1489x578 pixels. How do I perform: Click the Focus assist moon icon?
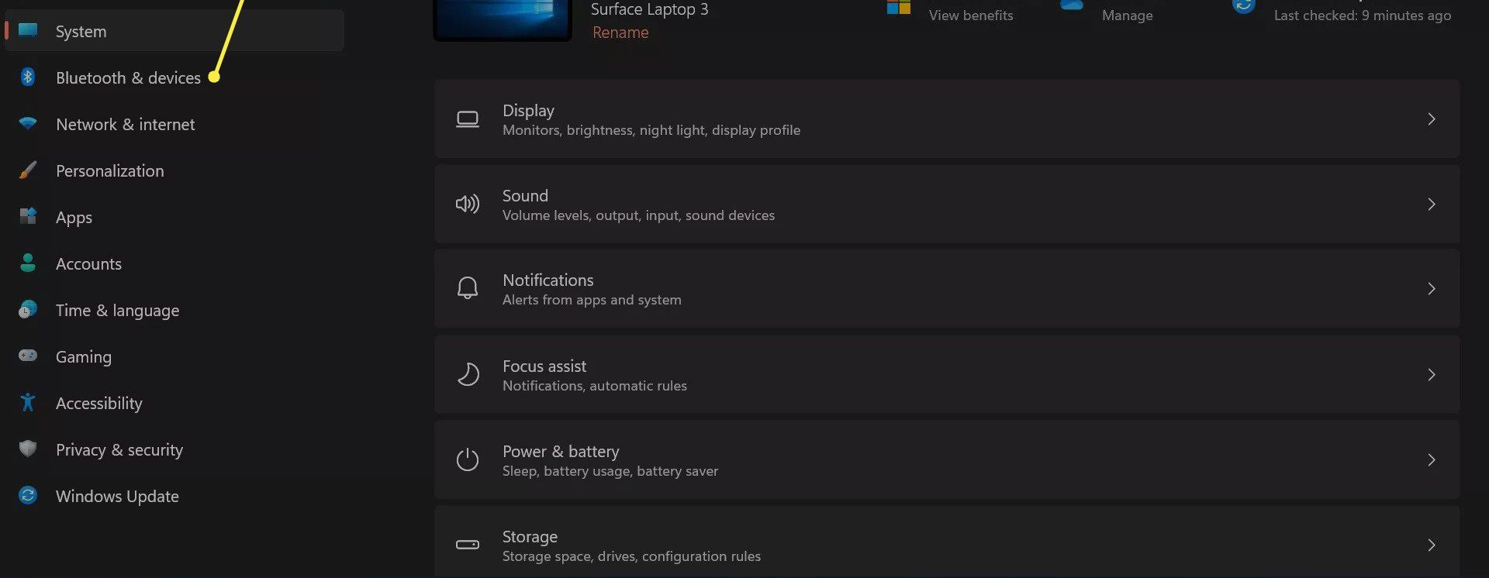(467, 375)
